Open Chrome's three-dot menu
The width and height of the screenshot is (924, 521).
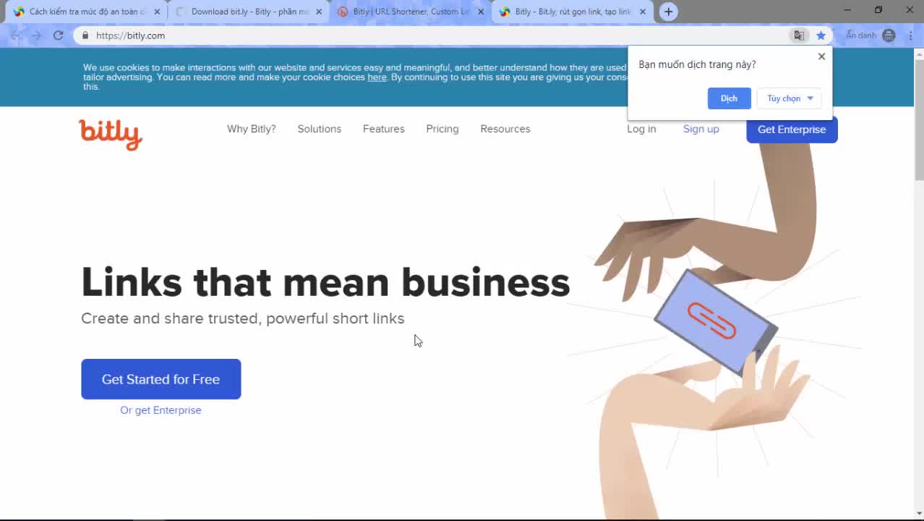[x=910, y=35]
